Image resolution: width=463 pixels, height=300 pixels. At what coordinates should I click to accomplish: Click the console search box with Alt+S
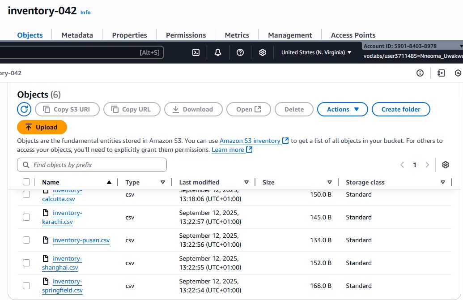click(82, 52)
